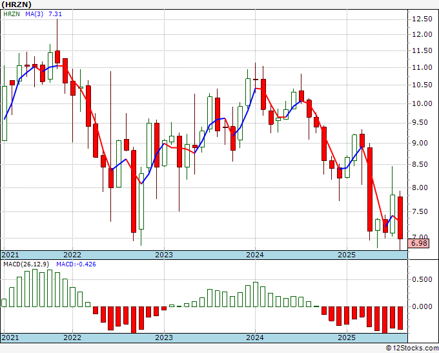The height and width of the screenshot is (353, 439).
Task: Click the candlestick with the 12.50 high wick
Action: click(x=57, y=57)
